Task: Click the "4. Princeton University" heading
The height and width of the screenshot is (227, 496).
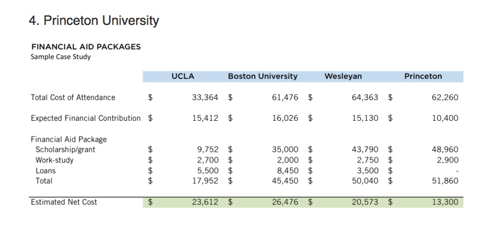Action: [x=93, y=21]
